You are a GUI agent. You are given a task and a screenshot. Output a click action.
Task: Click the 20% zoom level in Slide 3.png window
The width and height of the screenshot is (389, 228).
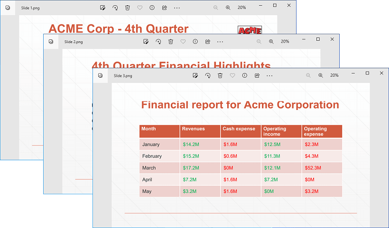pos(334,75)
